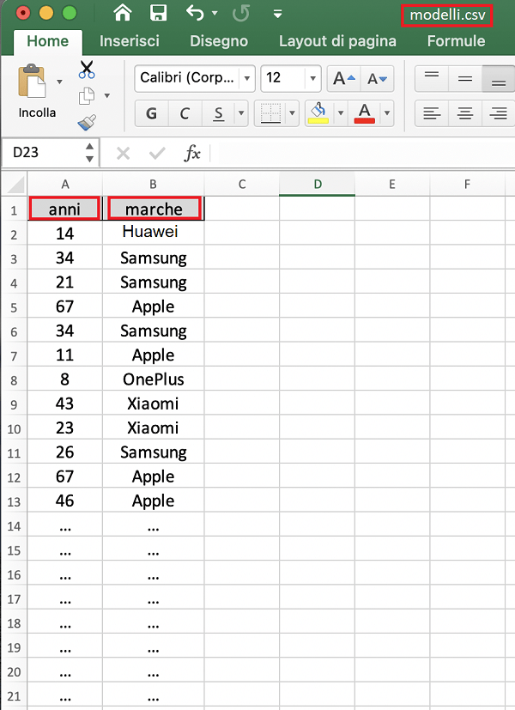Open Insert Function with the fx icon
The height and width of the screenshot is (710, 515).
click(x=192, y=153)
